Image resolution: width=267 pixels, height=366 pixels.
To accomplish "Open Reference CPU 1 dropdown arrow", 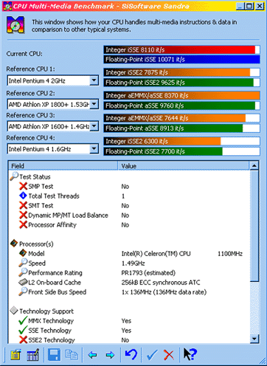I will click(x=94, y=81).
